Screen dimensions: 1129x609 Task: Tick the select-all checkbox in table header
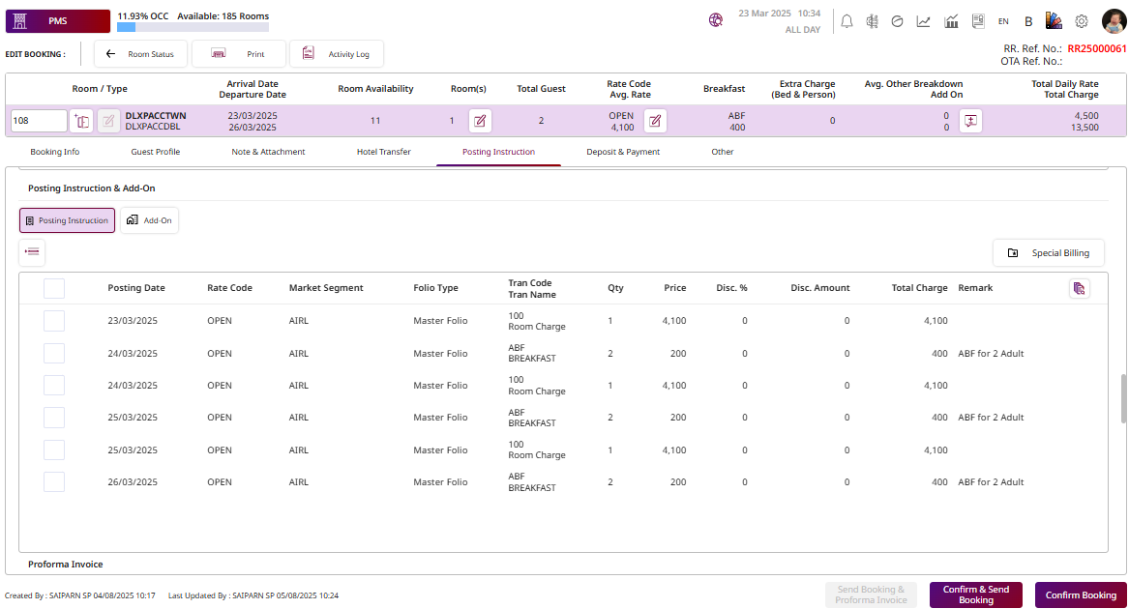tap(54, 288)
